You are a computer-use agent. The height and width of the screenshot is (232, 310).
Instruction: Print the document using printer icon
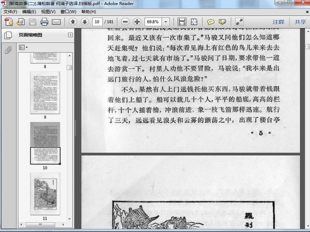click(x=44, y=22)
